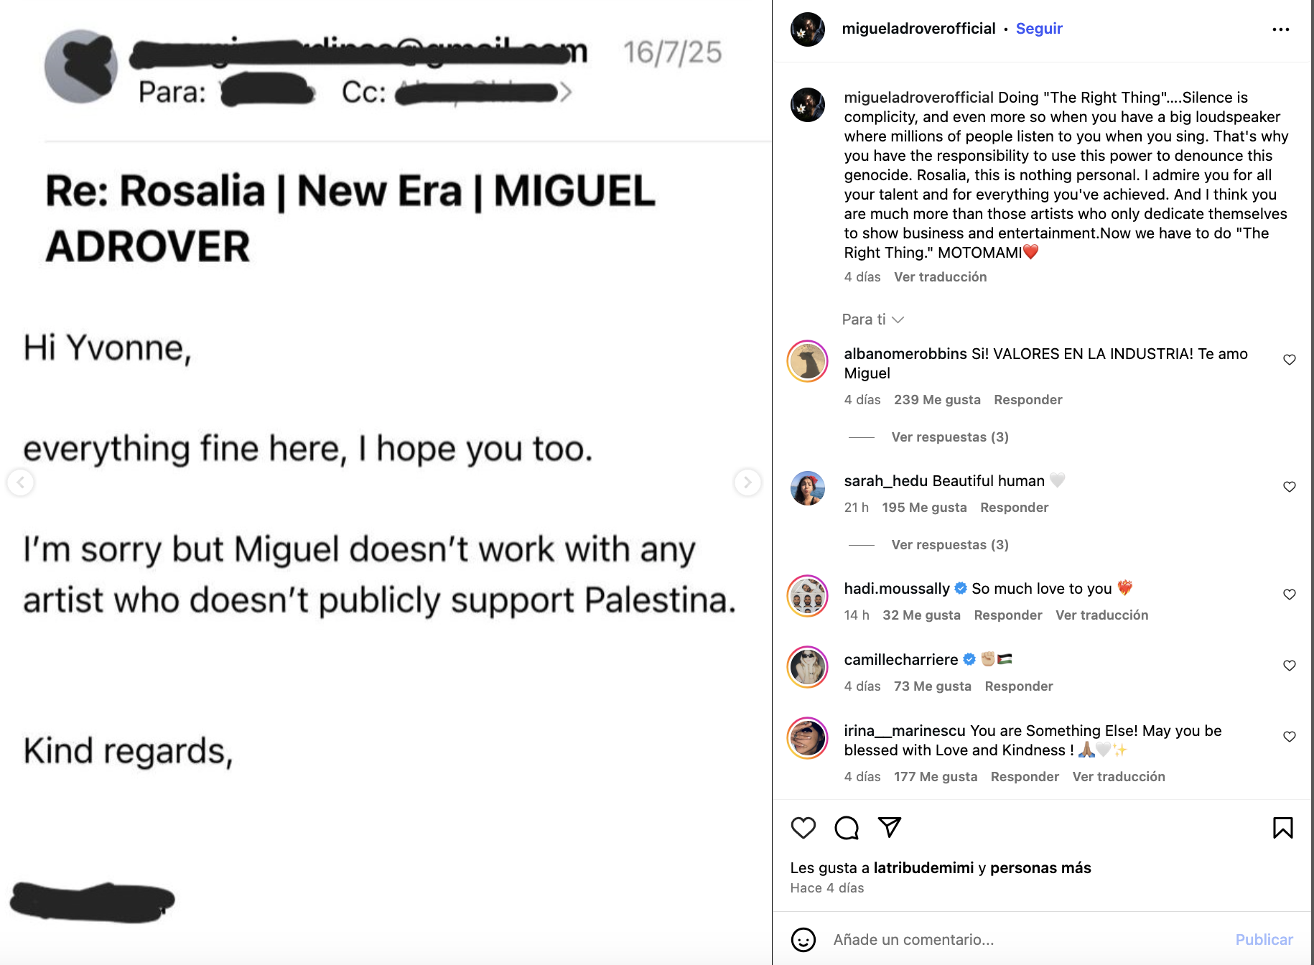Click hadi.moussally's blue verified badge
The height and width of the screenshot is (965, 1314).
pos(960,588)
